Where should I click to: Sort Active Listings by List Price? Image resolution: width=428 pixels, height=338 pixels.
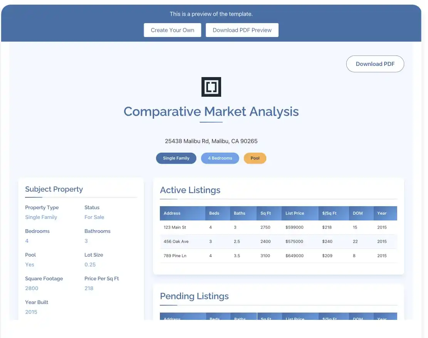tap(295, 213)
